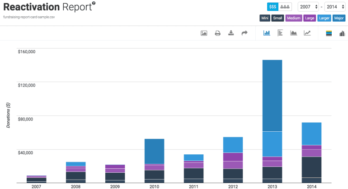
Task: Click the 2012 Large donations bar segment
Action: [x=233, y=157]
